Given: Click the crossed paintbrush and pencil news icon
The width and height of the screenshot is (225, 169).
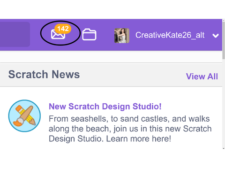Looking at the screenshot, I should tap(24, 116).
